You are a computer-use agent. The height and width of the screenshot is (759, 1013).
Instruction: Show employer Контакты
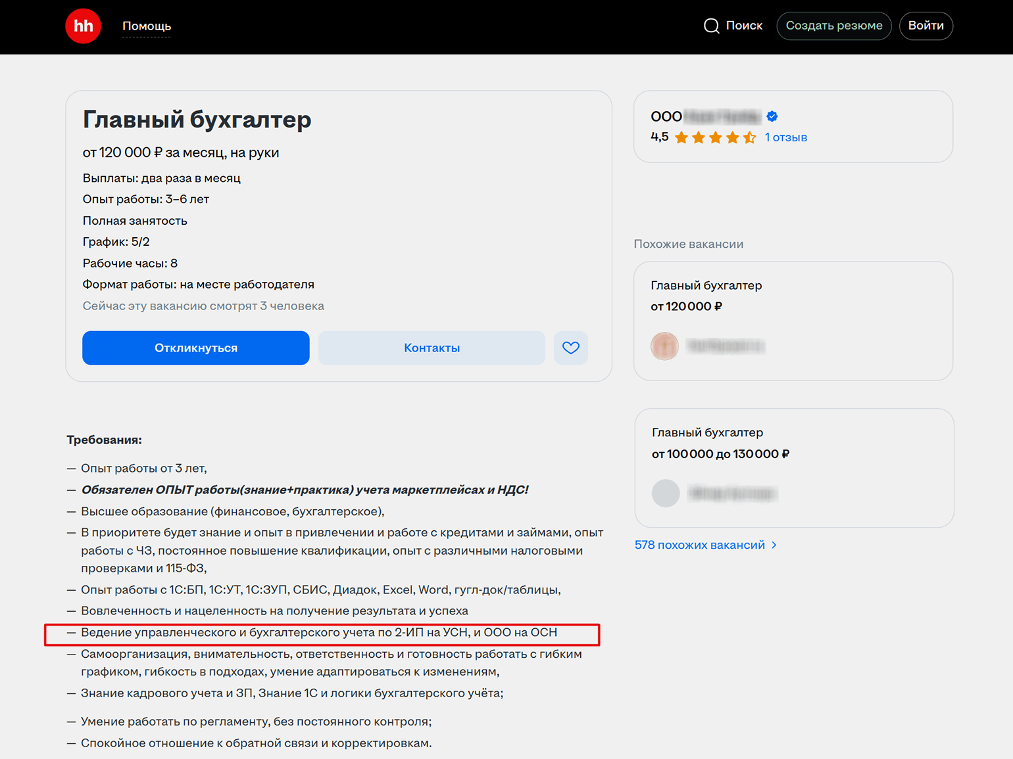tap(432, 348)
